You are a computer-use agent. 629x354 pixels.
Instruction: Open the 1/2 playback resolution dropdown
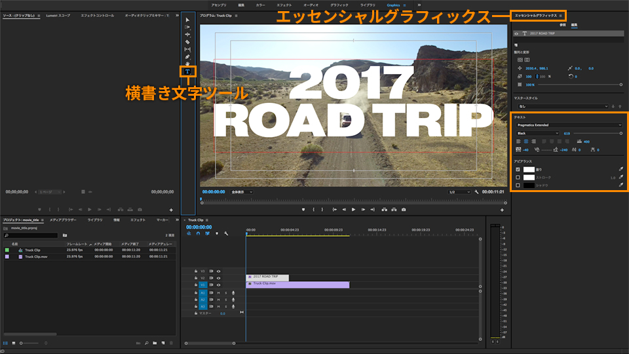pos(459,192)
